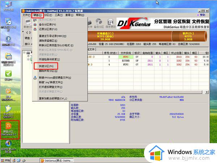Screen dimensions: 217x163
Task: Click the 开始 start button
Action: (5, 160)
